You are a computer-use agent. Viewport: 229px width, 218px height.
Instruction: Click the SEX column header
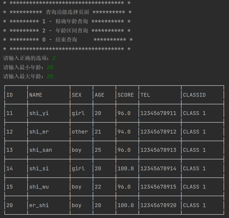[77, 95]
